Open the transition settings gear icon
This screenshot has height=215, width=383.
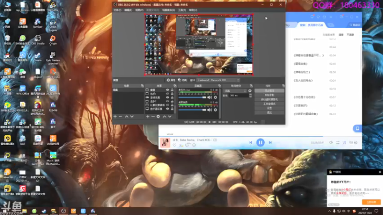250,90
